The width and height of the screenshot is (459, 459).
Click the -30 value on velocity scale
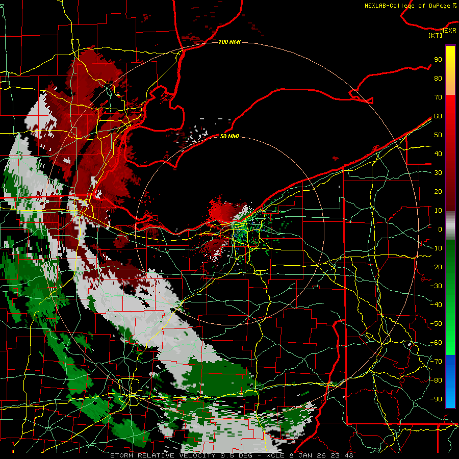point(436,286)
